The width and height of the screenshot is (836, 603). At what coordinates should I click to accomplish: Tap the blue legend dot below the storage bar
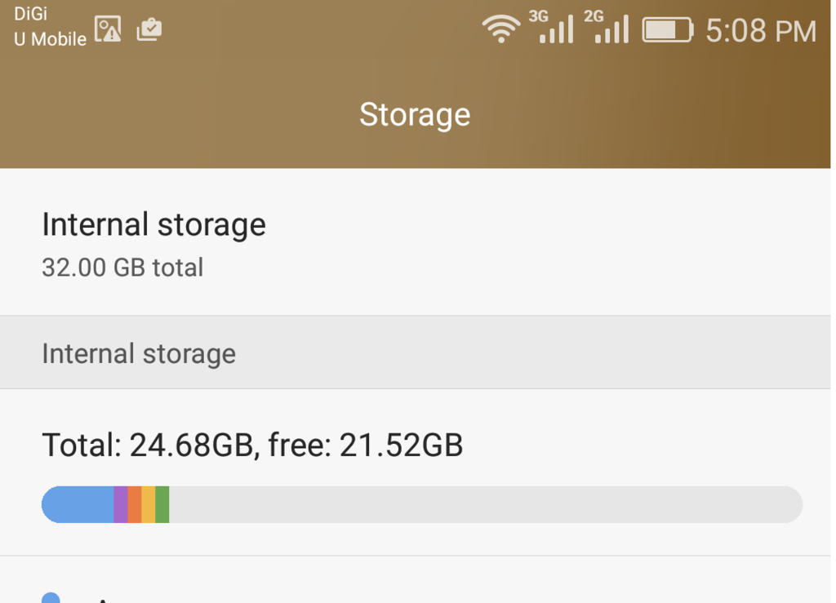(51, 598)
